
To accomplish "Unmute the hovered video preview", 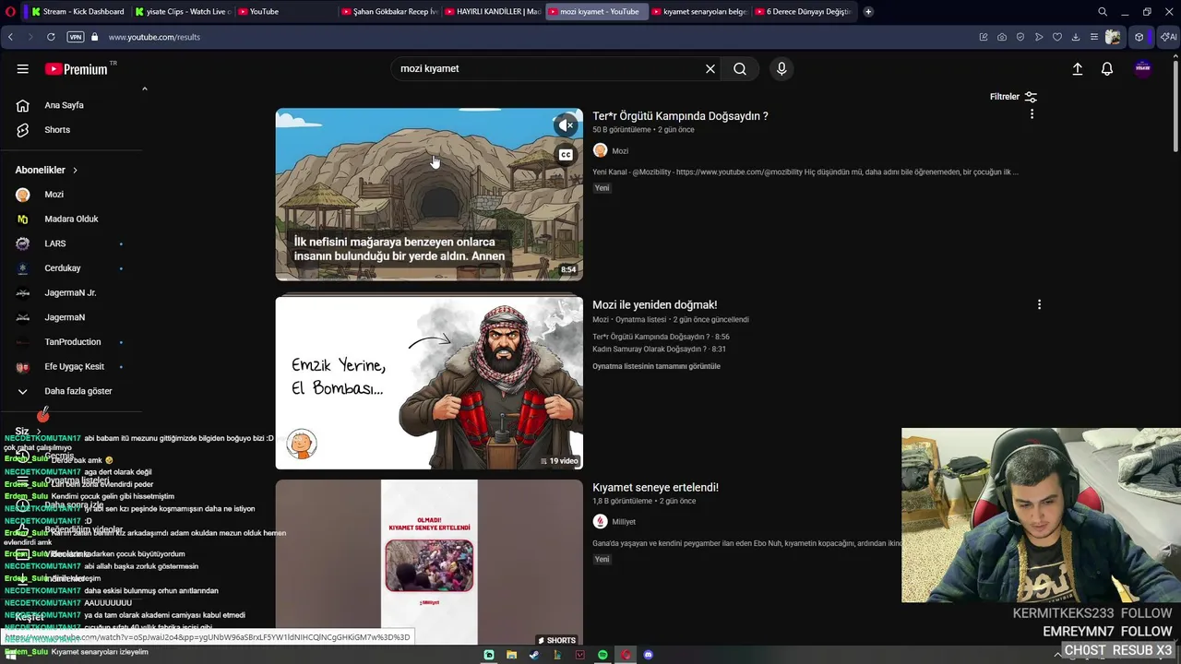I will [x=566, y=125].
